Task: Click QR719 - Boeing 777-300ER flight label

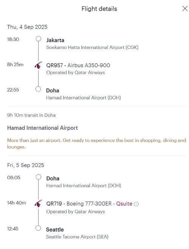Action: (79, 203)
